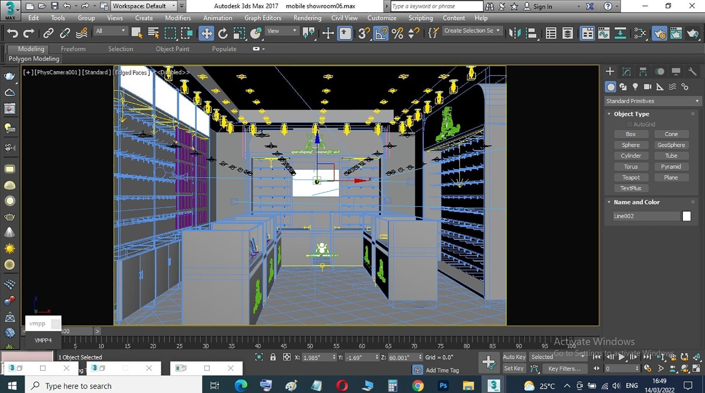This screenshot has height=393, width=705.
Task: Open the Rendering menu
Action: (x=307, y=18)
